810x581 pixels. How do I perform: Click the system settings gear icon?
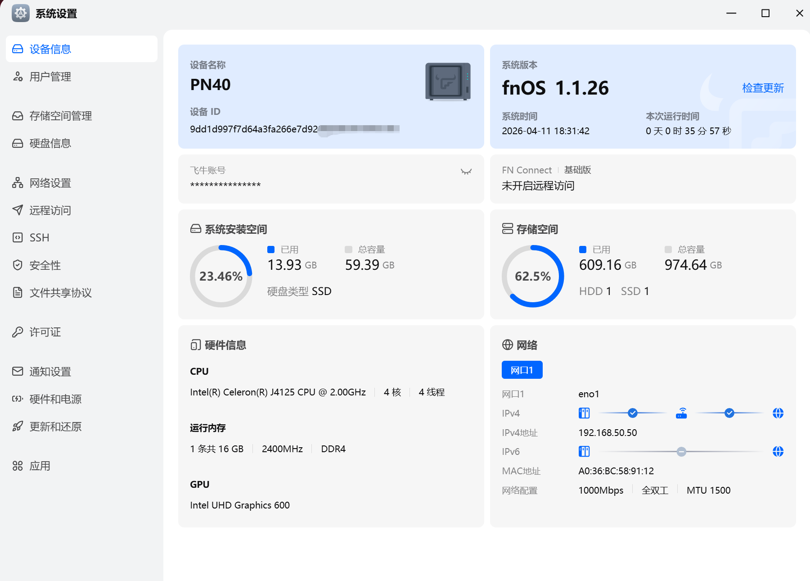click(21, 14)
